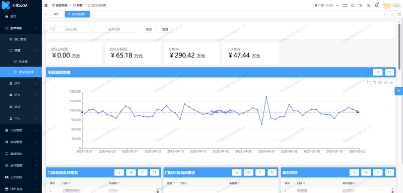The width and height of the screenshot is (403, 193).
Task: Click the main page vertical scrollbar
Action: [x=399, y=46]
